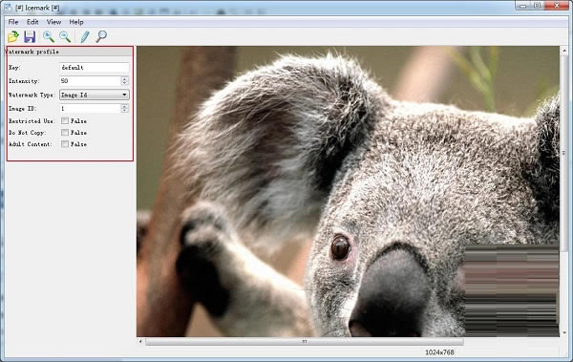This screenshot has width=573, height=362.
Task: Increase Intensity with the spinner up arrow
Action: pos(124,78)
